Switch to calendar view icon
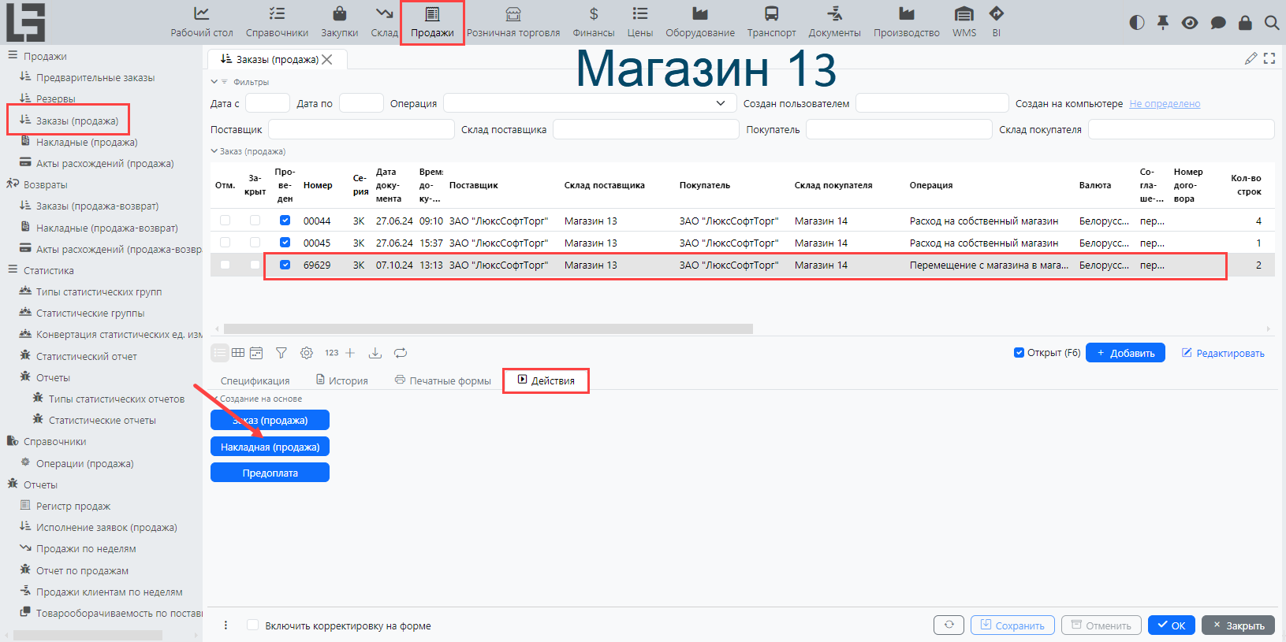The width and height of the screenshot is (1286, 642). click(x=256, y=353)
